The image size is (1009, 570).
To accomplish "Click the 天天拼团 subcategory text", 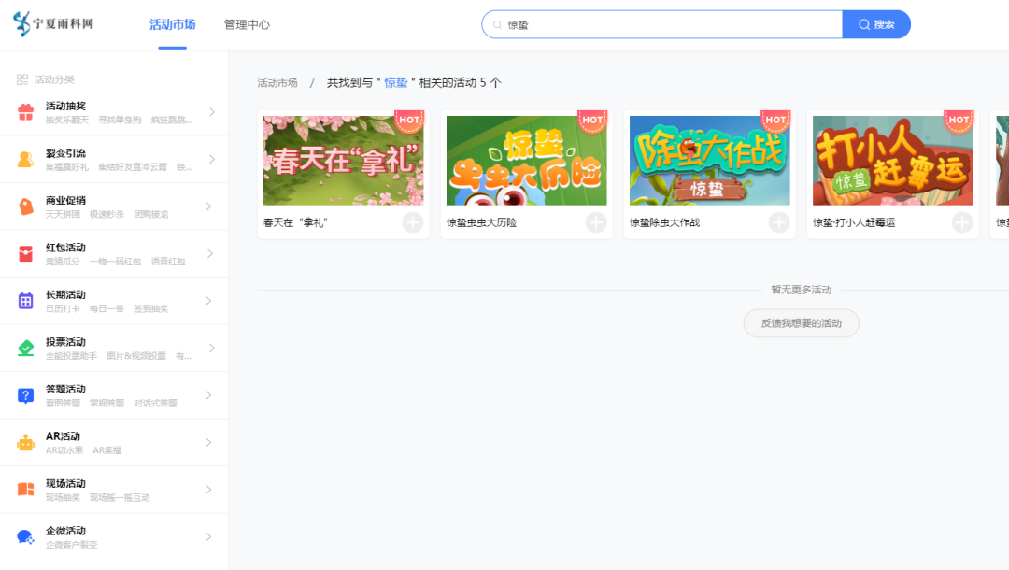I will (x=63, y=214).
